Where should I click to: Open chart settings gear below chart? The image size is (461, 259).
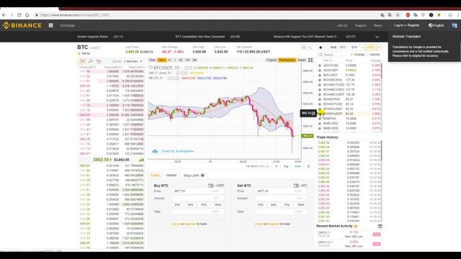[308, 166]
